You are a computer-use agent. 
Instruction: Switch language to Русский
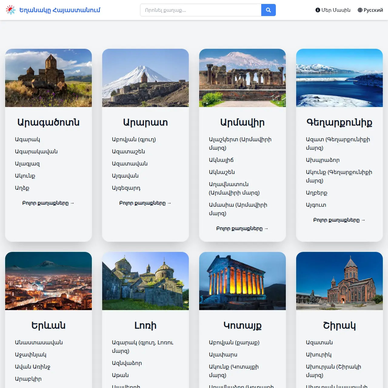coord(370,10)
